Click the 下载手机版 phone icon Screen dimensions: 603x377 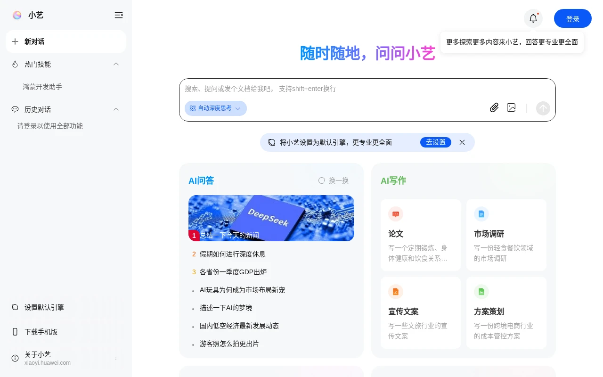pyautogui.click(x=15, y=332)
